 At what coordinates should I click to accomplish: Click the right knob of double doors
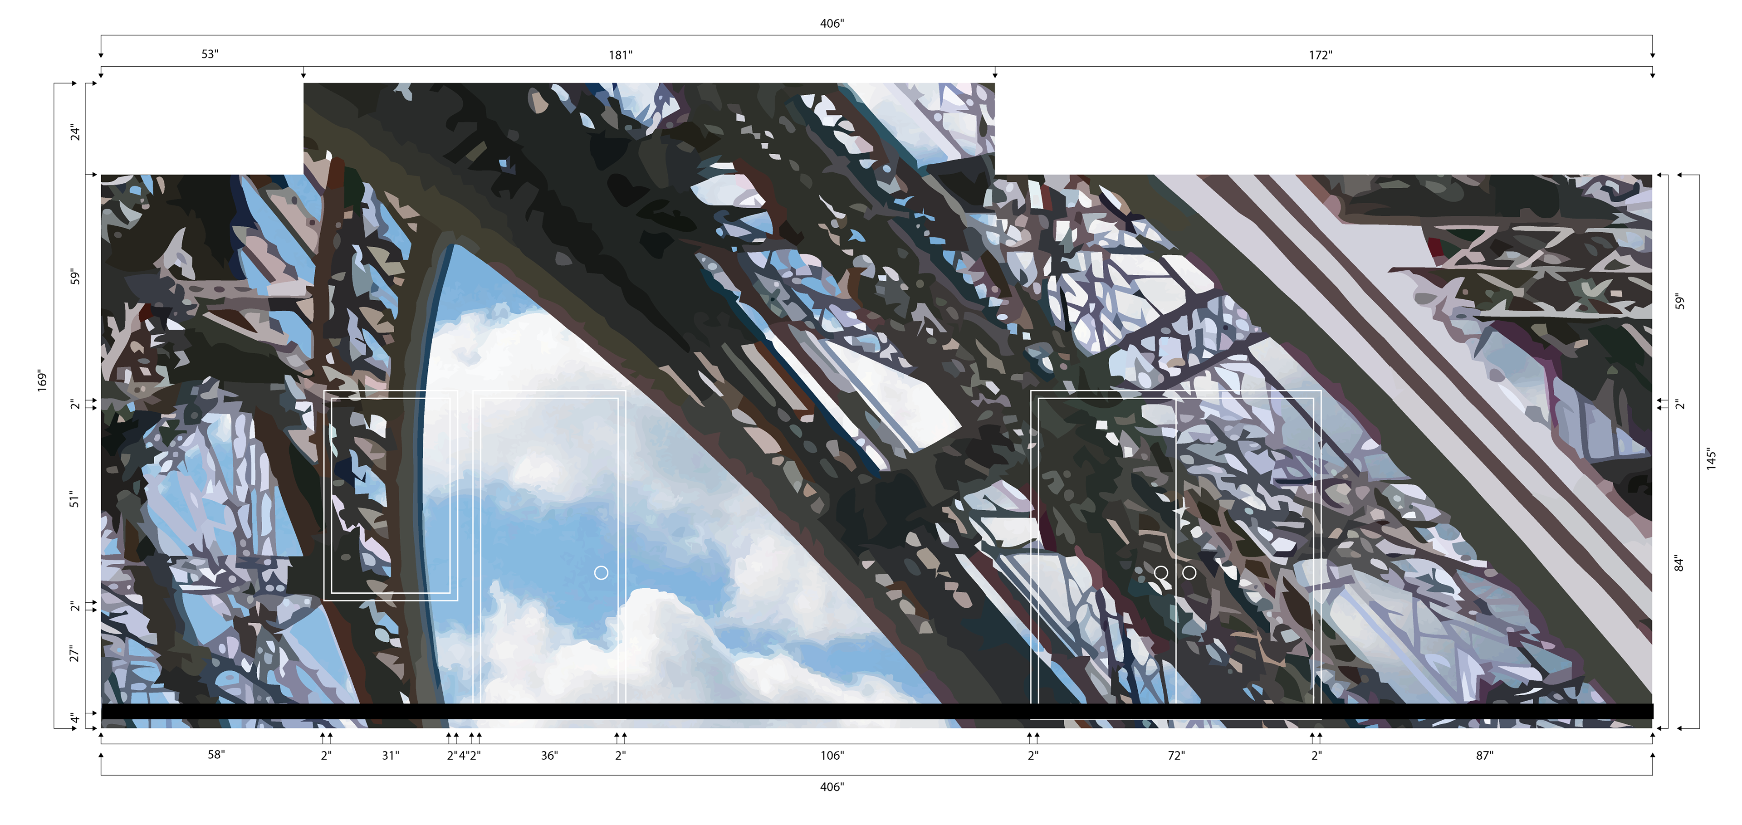click(x=1189, y=573)
